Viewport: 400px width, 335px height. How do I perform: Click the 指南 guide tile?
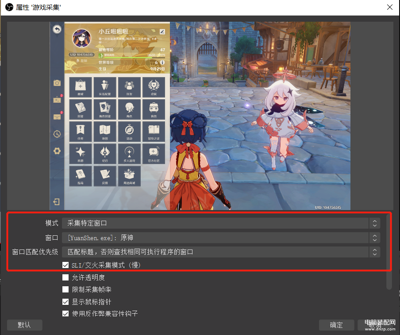click(81, 176)
